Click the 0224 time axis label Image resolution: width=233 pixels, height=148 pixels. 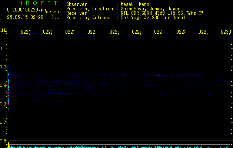92,32
